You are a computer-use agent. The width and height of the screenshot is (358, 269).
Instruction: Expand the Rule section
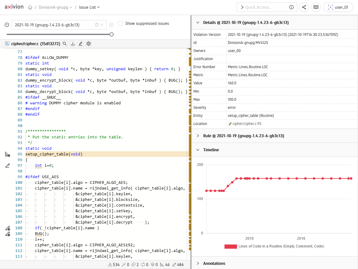pyautogui.click(x=197, y=136)
